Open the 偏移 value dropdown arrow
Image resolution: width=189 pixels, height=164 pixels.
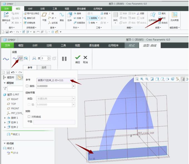(x=74, y=86)
